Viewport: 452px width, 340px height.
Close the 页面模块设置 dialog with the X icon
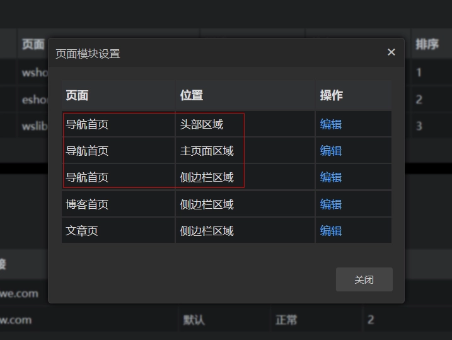click(x=391, y=52)
